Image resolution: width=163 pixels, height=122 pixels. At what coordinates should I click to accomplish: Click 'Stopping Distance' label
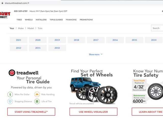pyautogui.click(x=23, y=101)
